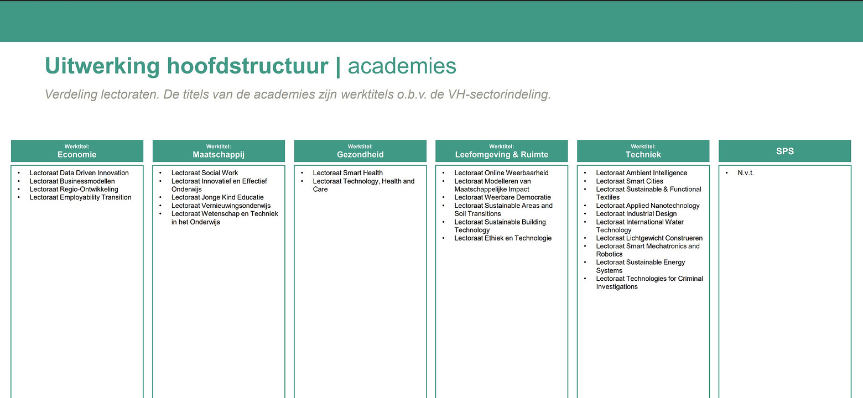Click 'Lectoraat Online Weerbaarheid' item
The image size is (863, 398).
click(501, 173)
